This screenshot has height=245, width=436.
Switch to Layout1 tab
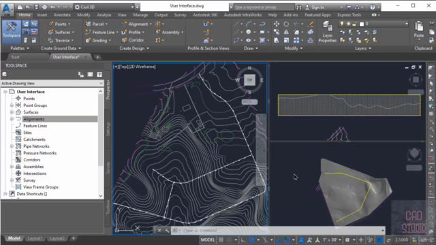pos(35,238)
